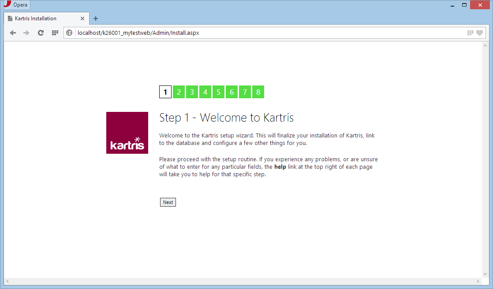This screenshot has height=289, width=493.
Task: Select step 5 in wizard progress
Action: coord(218,92)
